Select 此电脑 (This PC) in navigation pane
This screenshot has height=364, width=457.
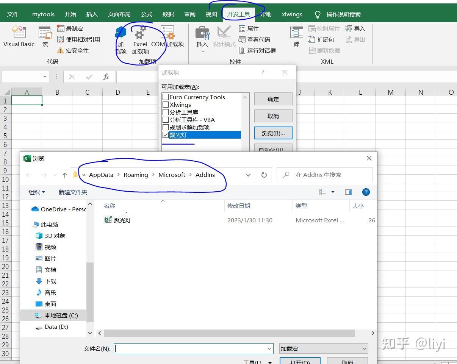45,224
